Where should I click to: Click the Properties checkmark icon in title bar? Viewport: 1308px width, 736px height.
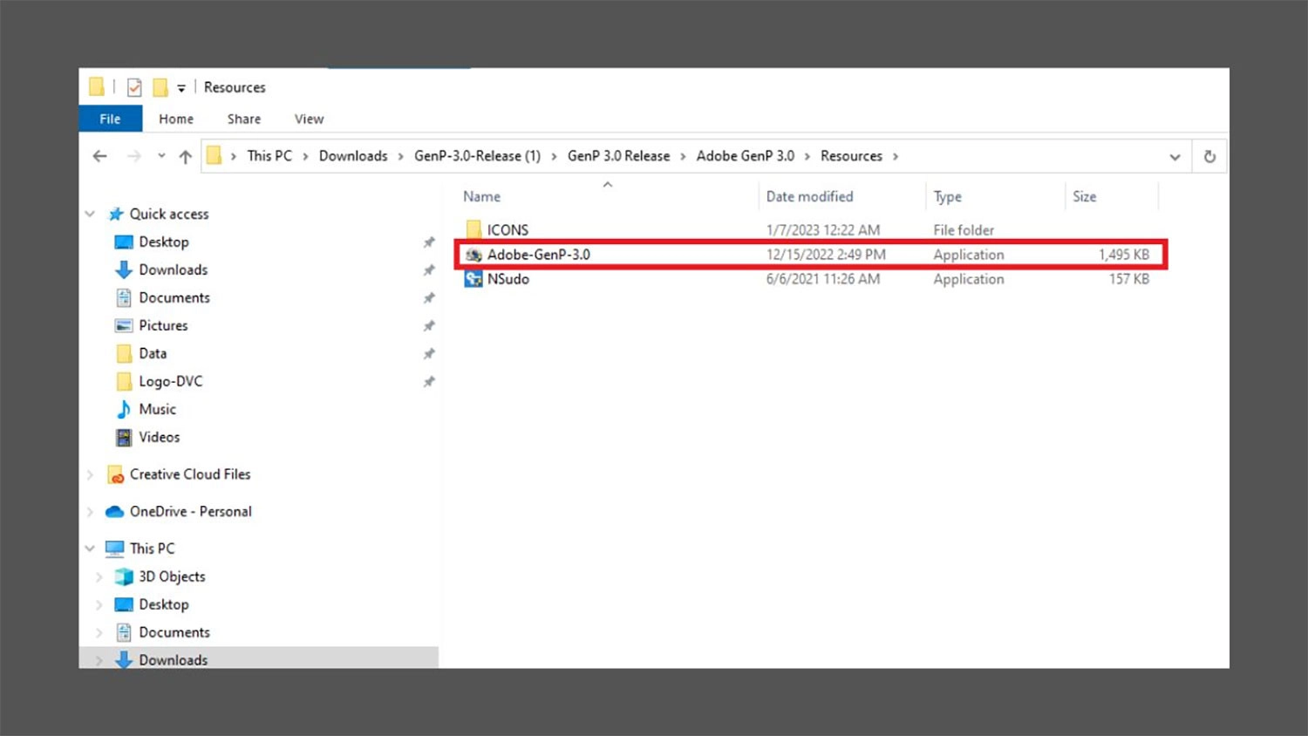134,87
